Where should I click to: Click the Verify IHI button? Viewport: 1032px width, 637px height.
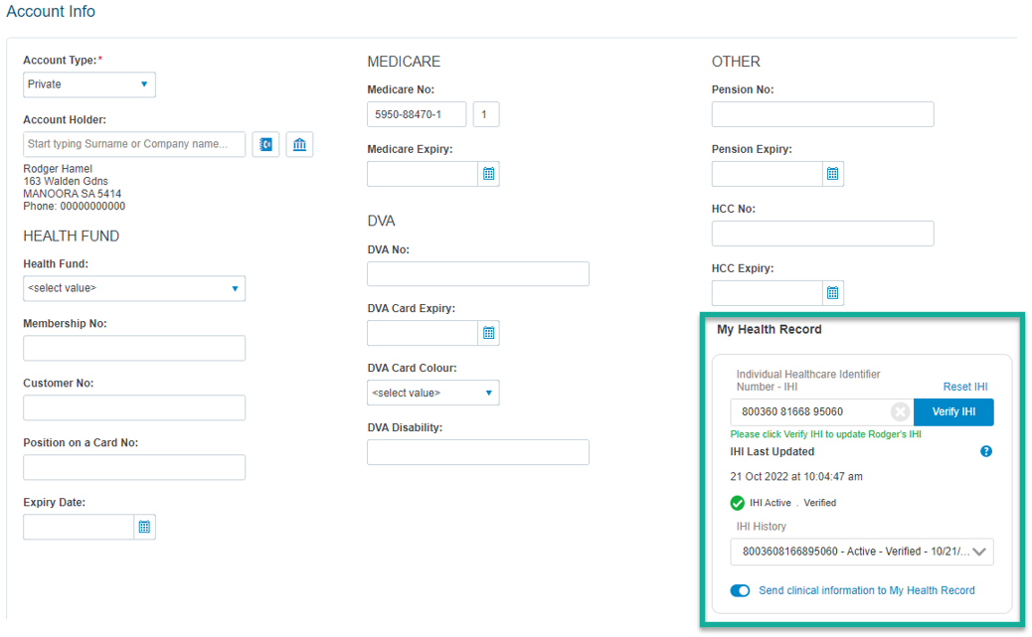(x=953, y=412)
